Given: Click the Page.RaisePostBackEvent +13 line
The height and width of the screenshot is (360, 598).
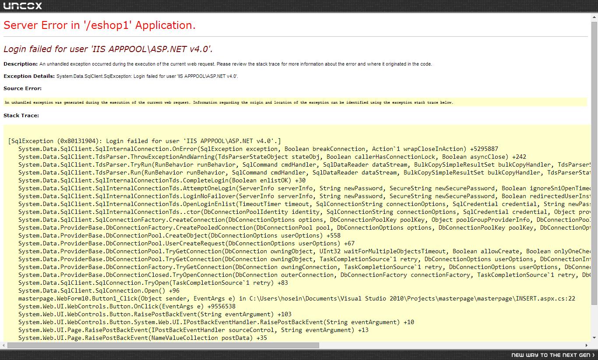Looking at the screenshot, I should [x=193, y=330].
